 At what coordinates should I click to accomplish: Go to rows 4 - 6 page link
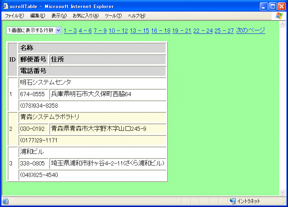click(85, 31)
